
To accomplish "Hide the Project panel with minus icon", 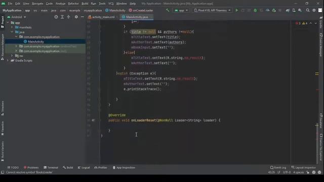I will tap(82, 17).
